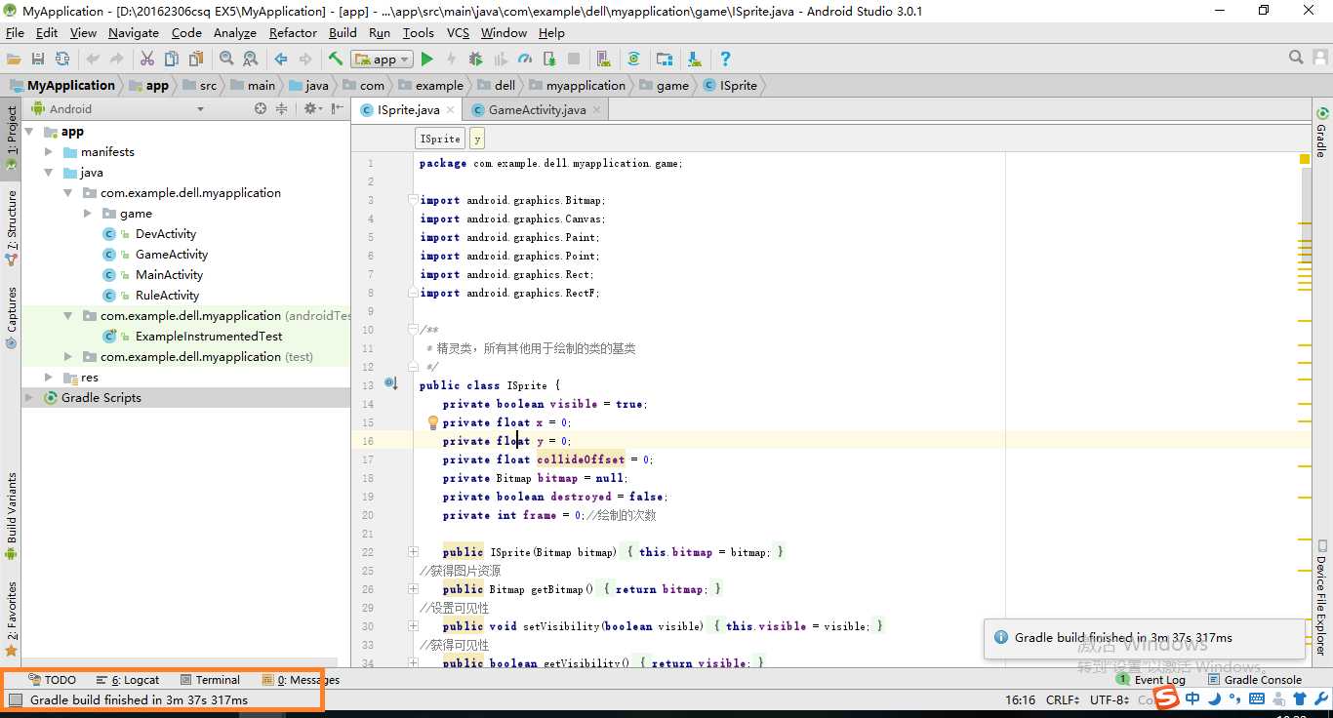Select ExampleInstrumentedTest file
Screen dimensions: 1333x718
point(209,337)
